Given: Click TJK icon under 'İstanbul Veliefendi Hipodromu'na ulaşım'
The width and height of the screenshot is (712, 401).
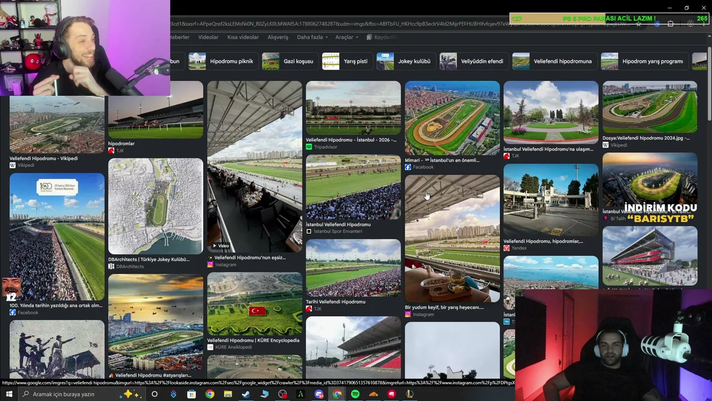Looking at the screenshot, I should click(506, 157).
